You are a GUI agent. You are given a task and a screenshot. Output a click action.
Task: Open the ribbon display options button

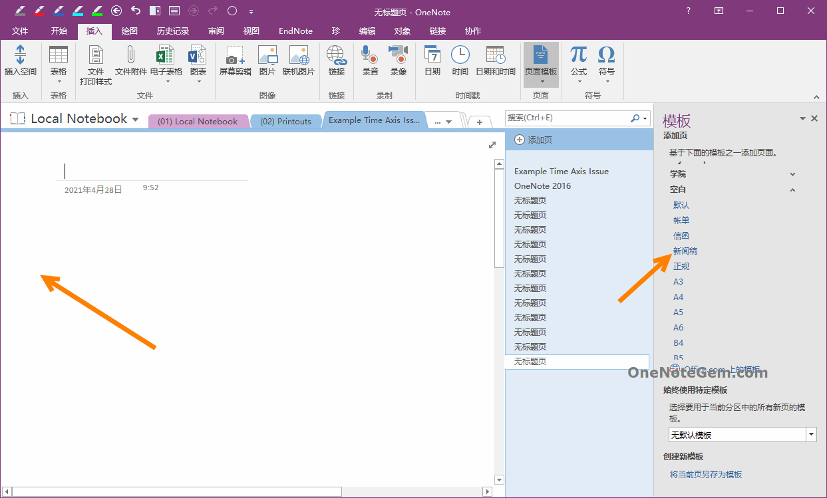coord(719,11)
